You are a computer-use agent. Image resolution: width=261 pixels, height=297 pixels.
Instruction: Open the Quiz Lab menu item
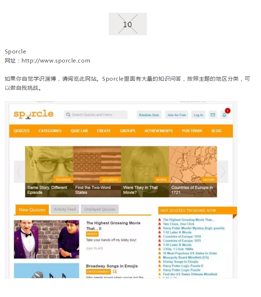[x=79, y=131]
